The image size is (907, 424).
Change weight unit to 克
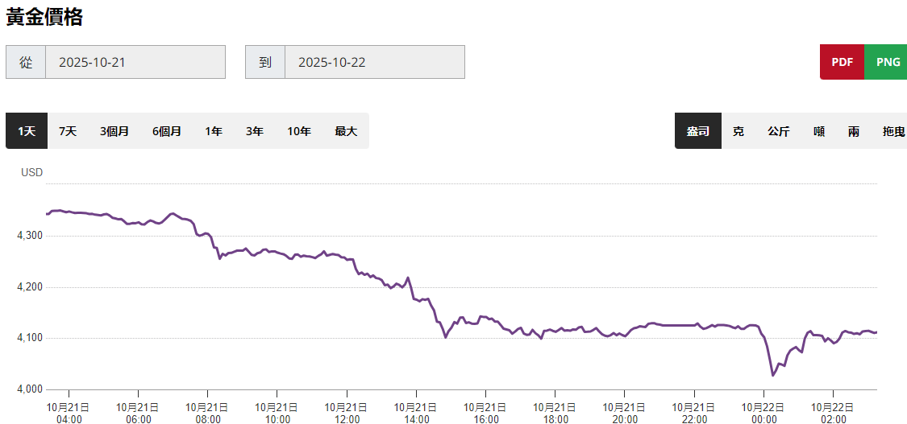coord(738,131)
